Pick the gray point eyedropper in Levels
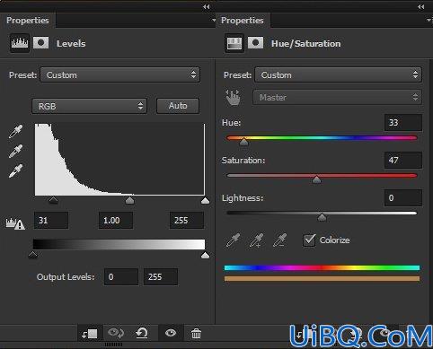The image size is (433, 349). point(15,152)
